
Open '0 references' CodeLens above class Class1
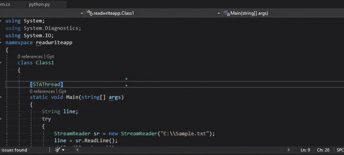(30, 57)
